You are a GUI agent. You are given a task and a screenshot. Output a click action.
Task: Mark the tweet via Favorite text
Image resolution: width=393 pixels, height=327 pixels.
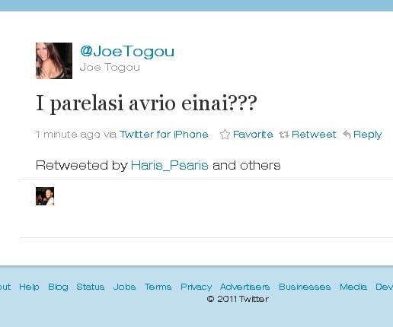pos(253,135)
